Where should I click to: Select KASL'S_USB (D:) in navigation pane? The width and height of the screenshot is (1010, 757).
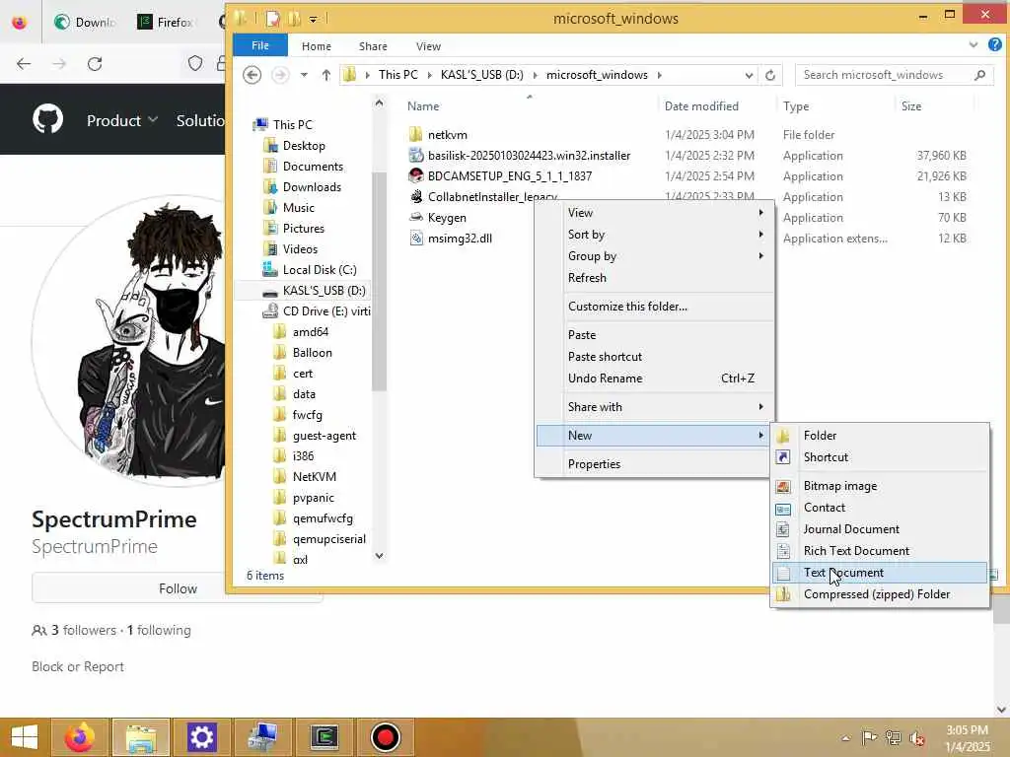(324, 291)
